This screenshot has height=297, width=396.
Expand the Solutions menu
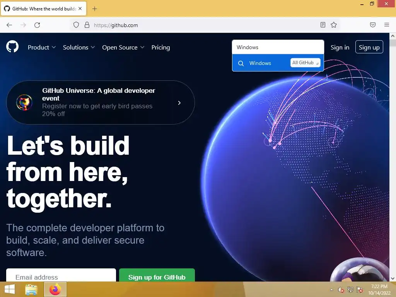pyautogui.click(x=79, y=47)
